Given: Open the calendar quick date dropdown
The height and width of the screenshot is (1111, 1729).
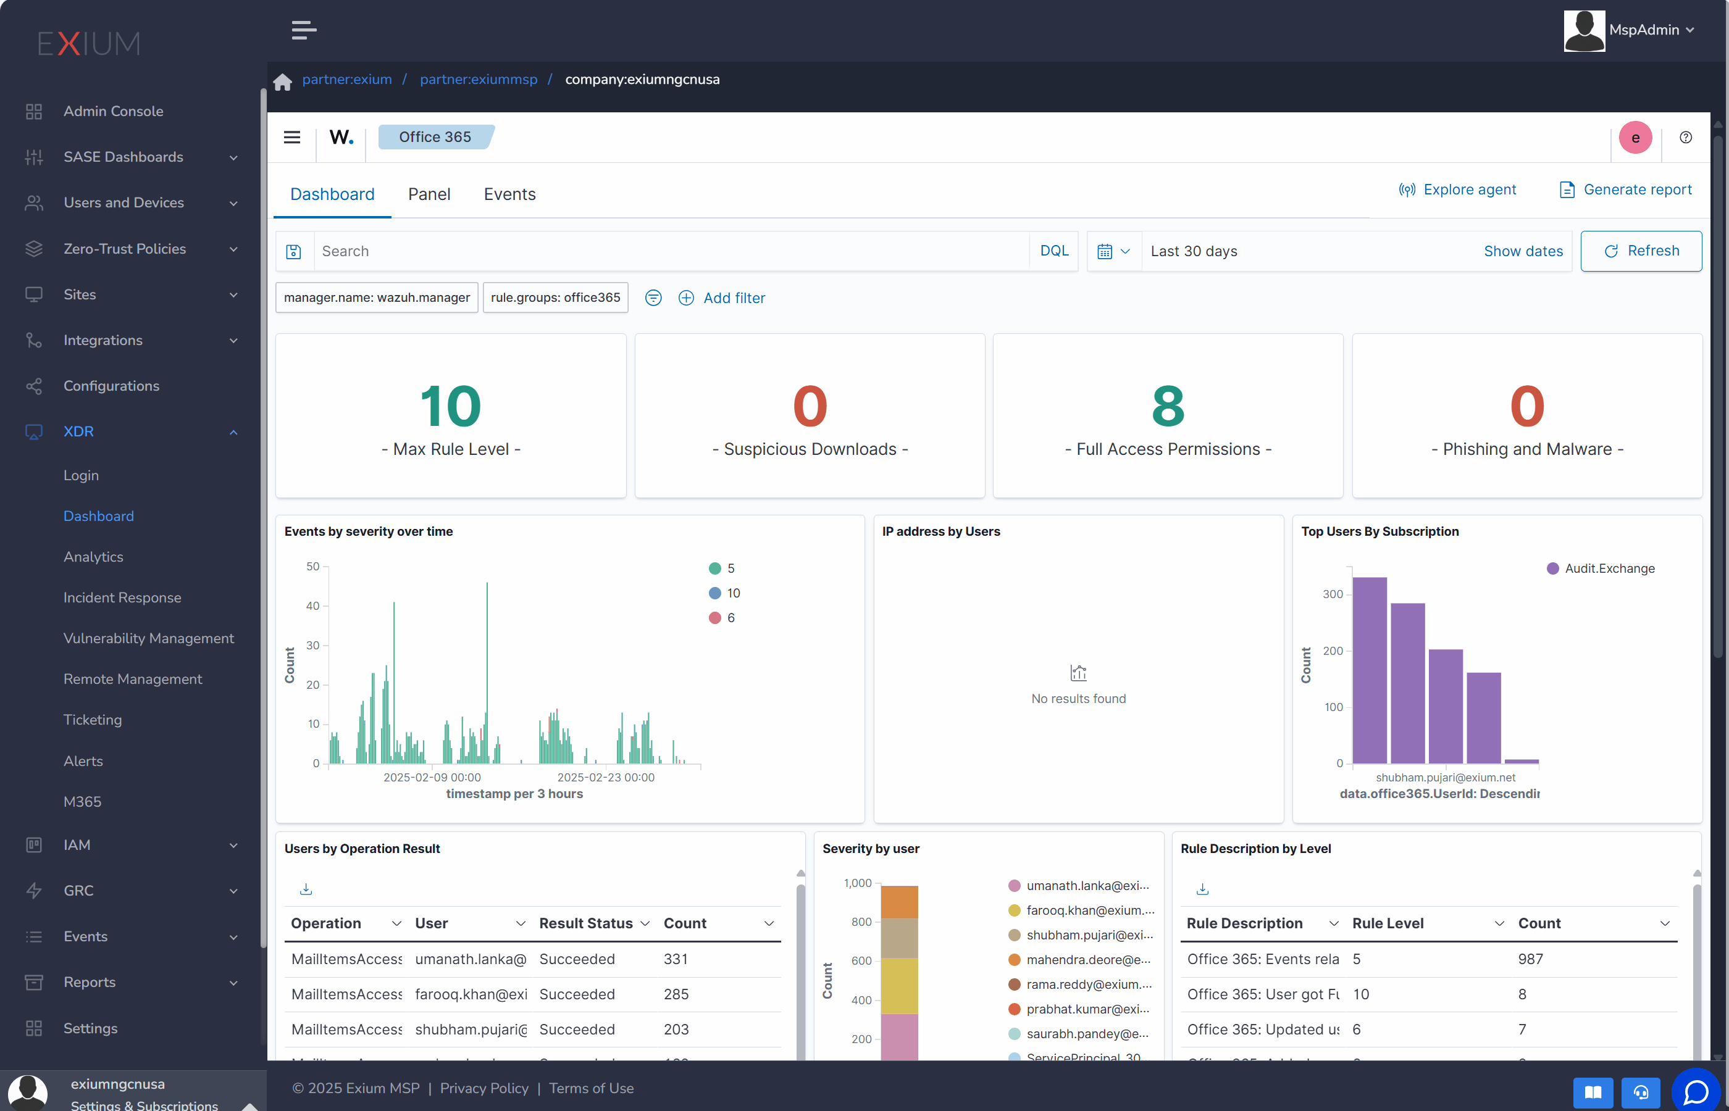Looking at the screenshot, I should point(1113,251).
